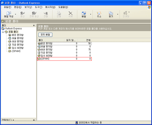
Task: Click the 회신 reply toolbar icon
Action: click(x=22, y=13)
